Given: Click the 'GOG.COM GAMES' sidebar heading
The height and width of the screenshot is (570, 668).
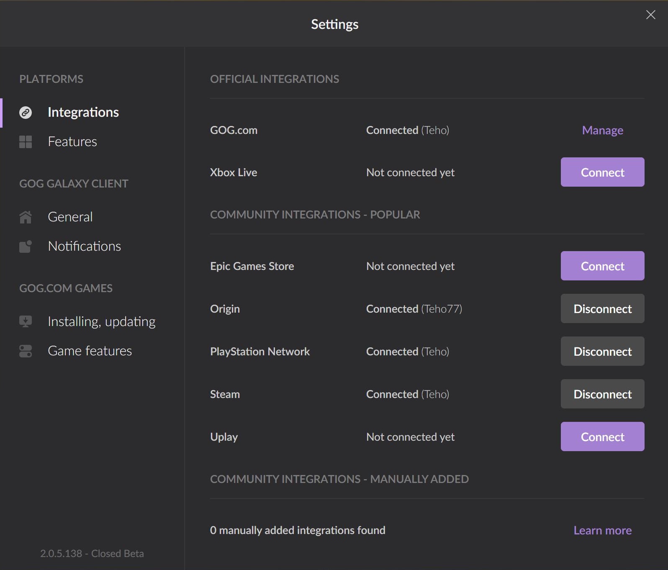Looking at the screenshot, I should pos(66,288).
